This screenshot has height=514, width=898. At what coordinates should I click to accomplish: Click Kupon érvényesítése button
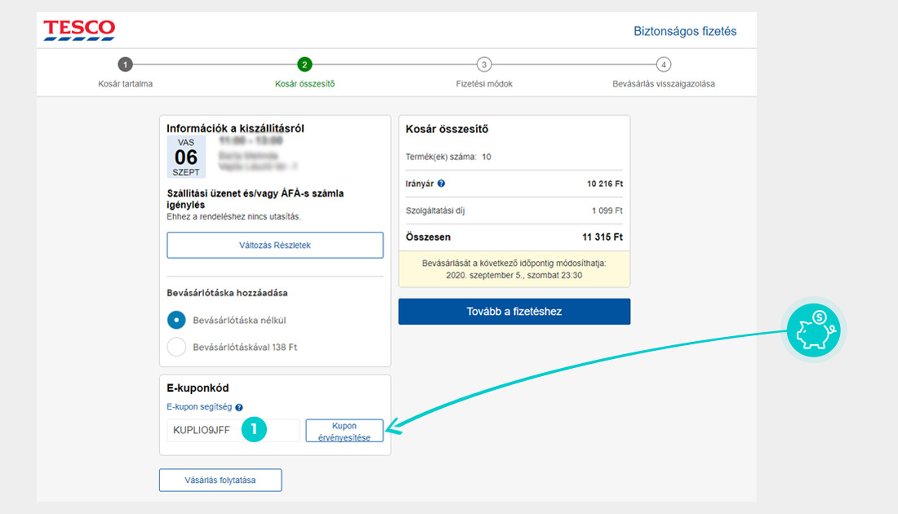pos(344,432)
